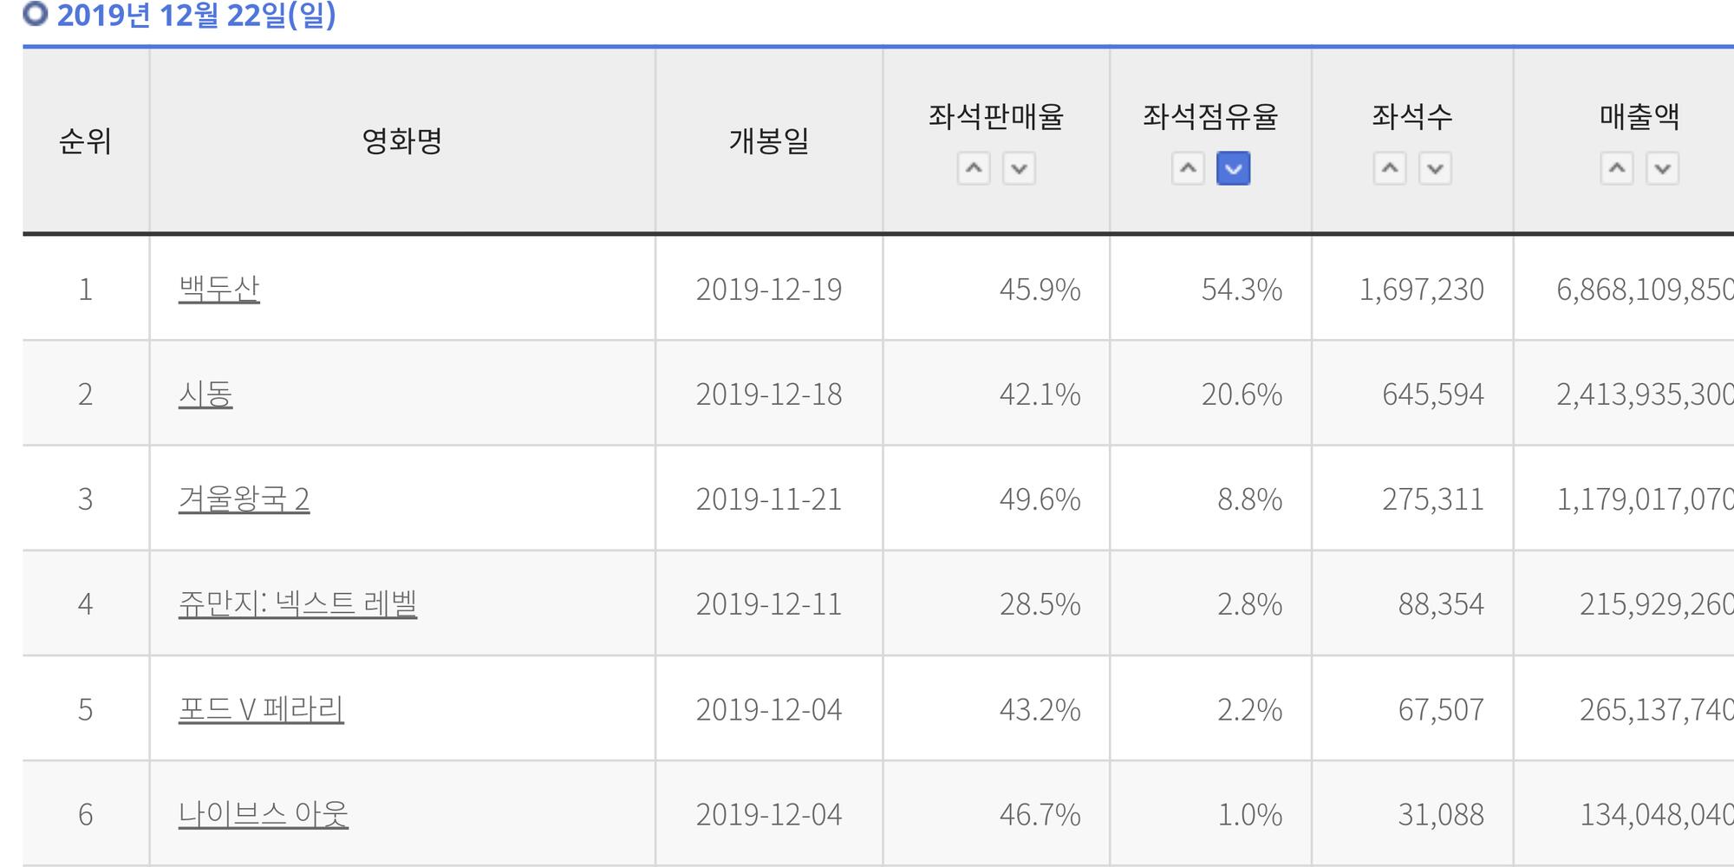Screen dimensions: 1734x867
Task: Open the 나이브스 아웃 movie link
Action: click(x=264, y=814)
